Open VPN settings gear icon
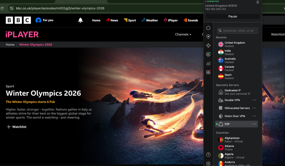The image size is (285, 166). click(208, 164)
